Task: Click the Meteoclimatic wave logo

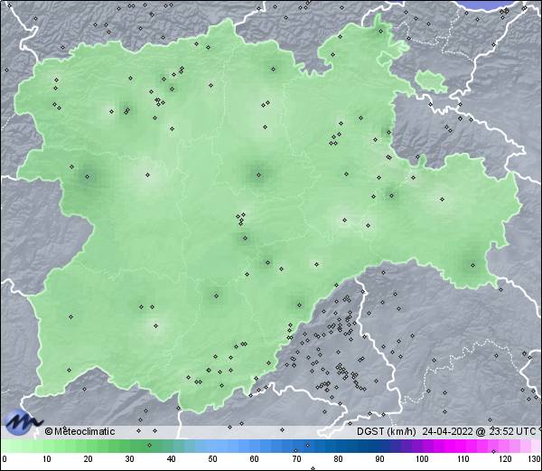Action: [23, 422]
